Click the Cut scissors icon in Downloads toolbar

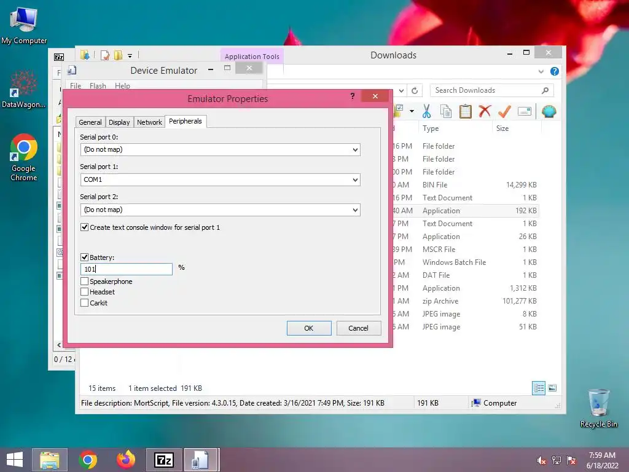pyautogui.click(x=426, y=111)
